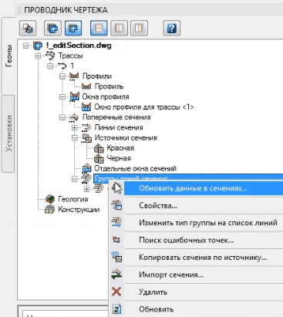Collapse the route 1 node
283x317 pixels.
(50, 66)
